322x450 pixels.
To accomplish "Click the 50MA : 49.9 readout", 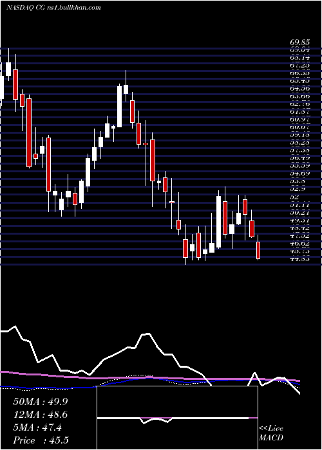I will coord(40,402).
